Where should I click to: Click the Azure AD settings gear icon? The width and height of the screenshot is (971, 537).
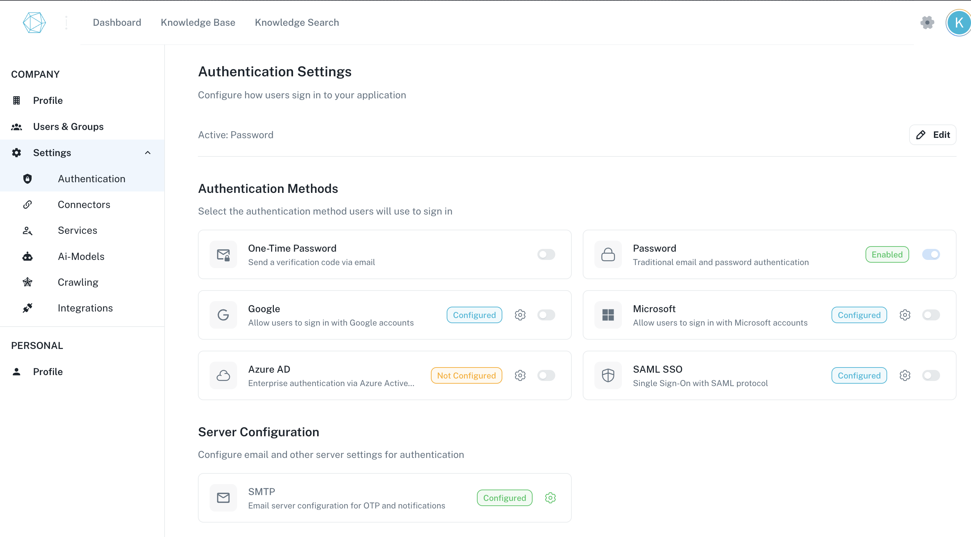point(520,375)
